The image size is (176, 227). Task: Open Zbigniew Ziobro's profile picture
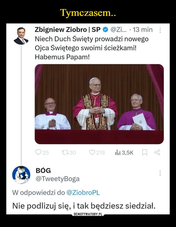coord(21,36)
